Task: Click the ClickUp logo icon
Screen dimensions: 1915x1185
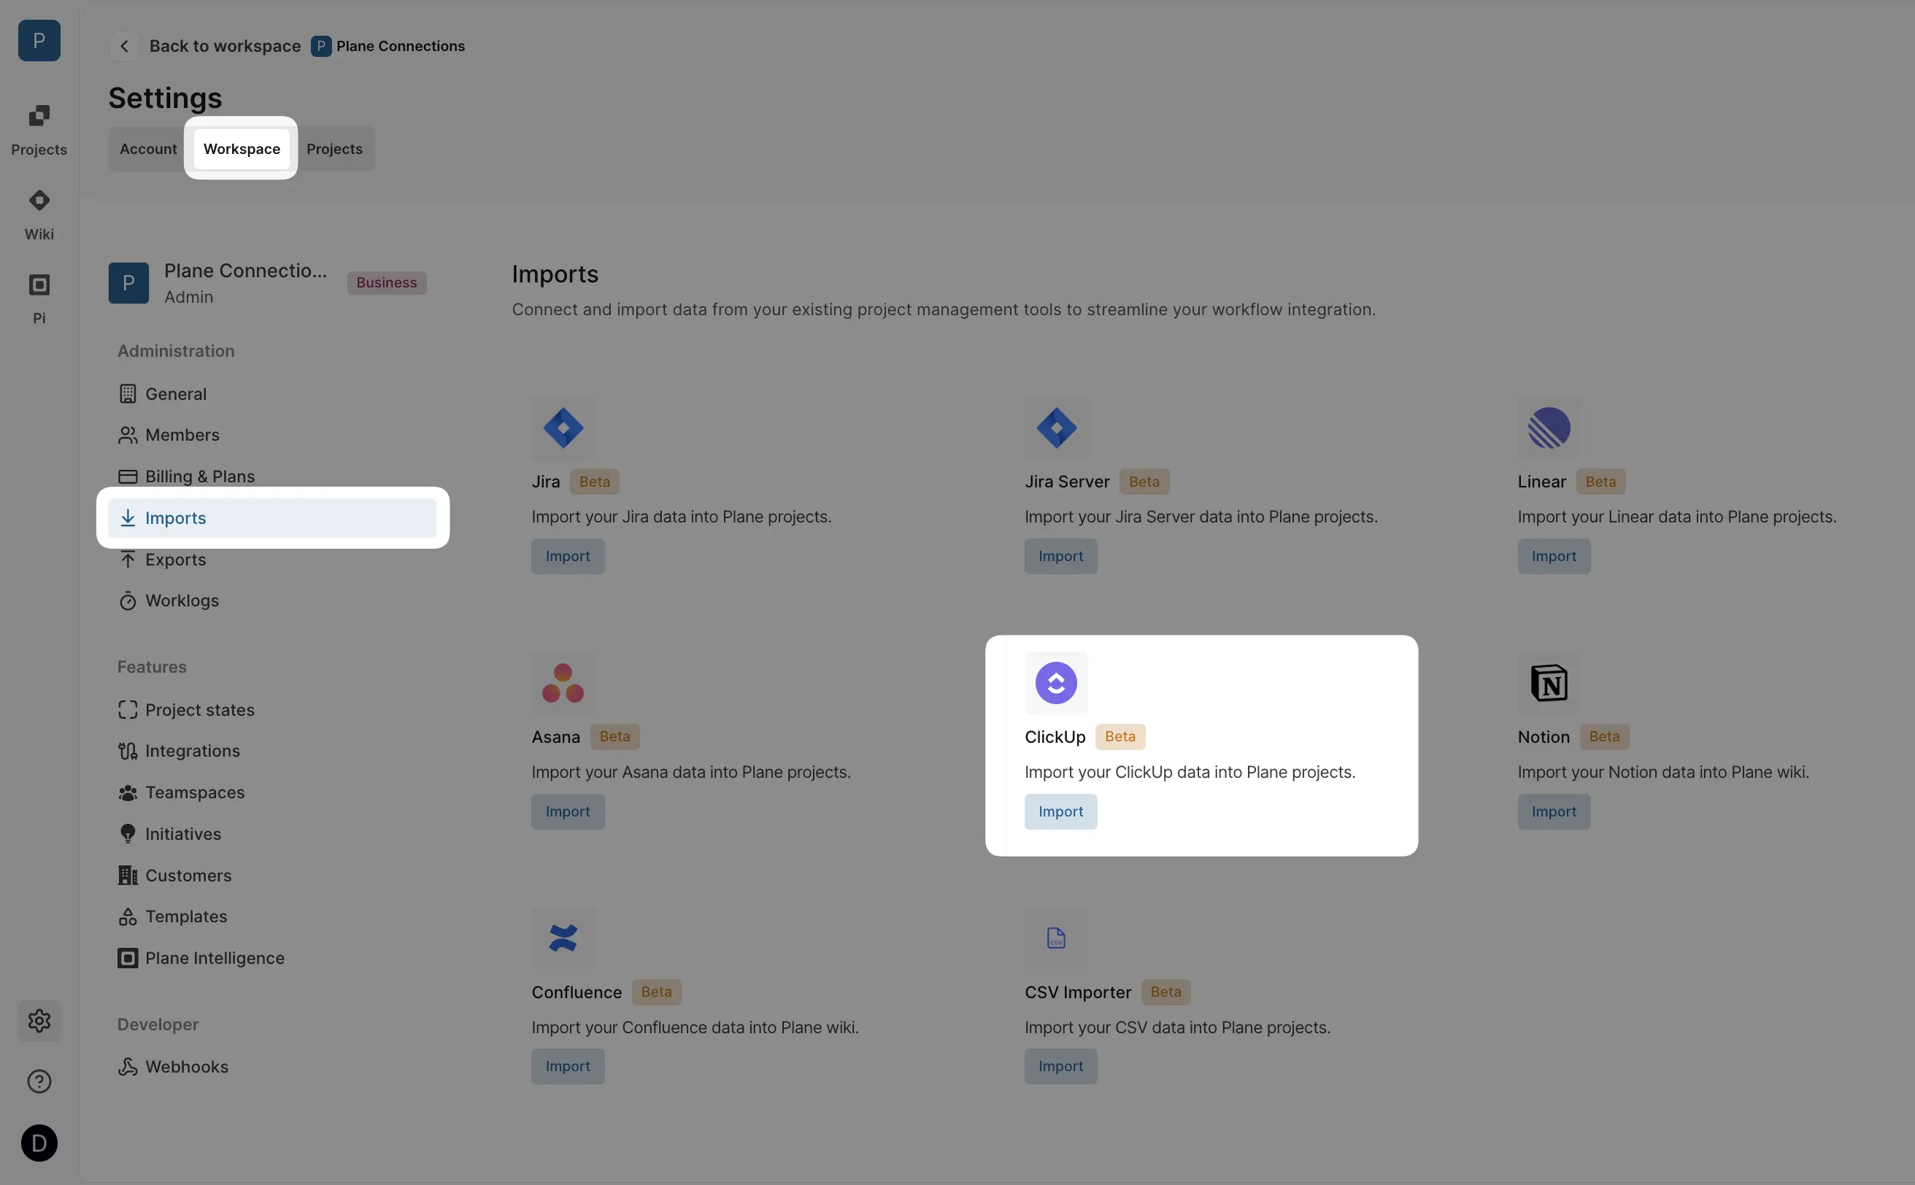Action: point(1056,684)
